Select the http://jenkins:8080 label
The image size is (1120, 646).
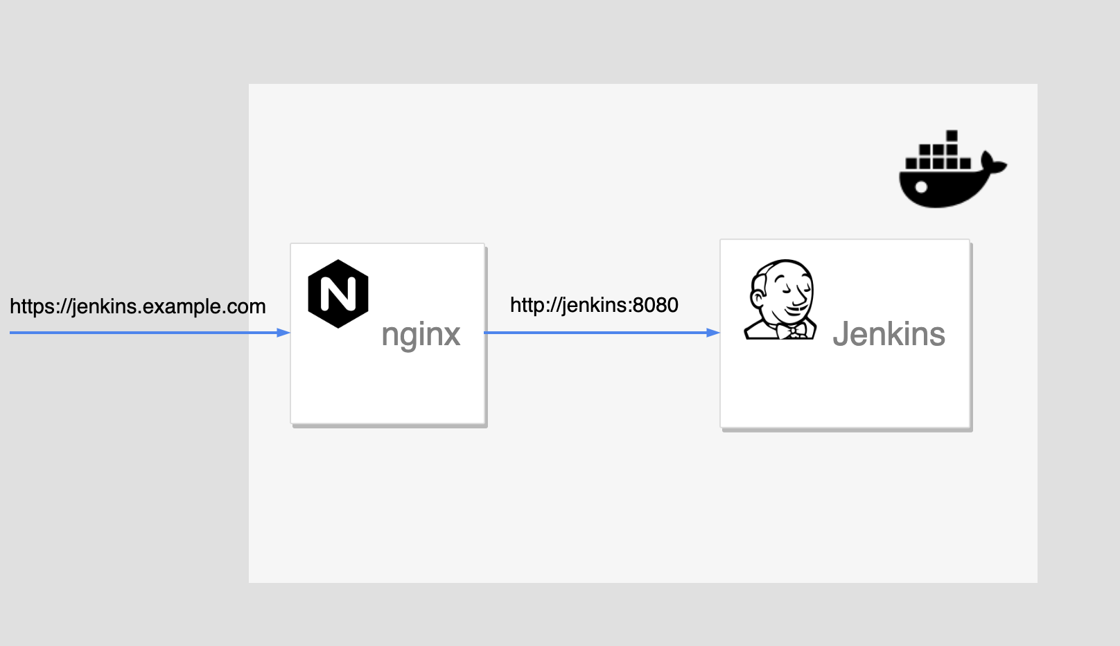[594, 305]
